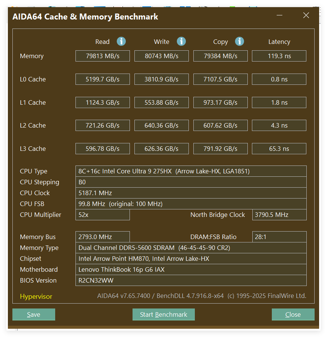Screen dimensions: 327x337
Task: Select L2 Cache read 721.26 GB/s
Action: coord(102,125)
